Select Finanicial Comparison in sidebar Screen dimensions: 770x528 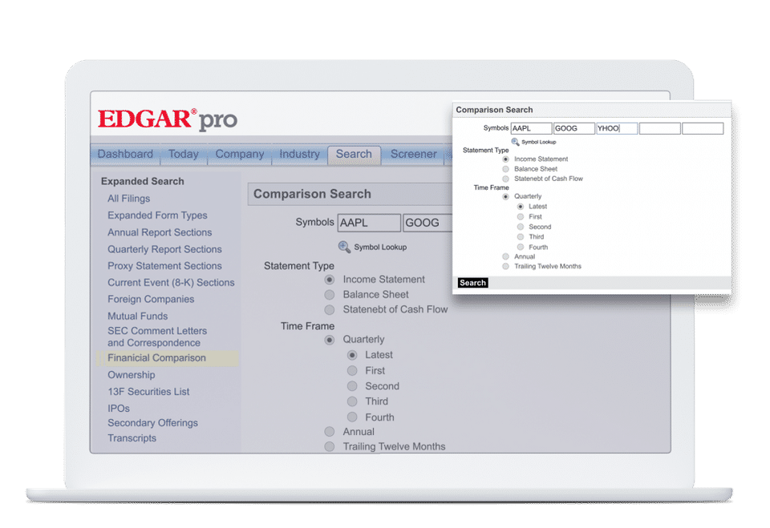point(156,358)
